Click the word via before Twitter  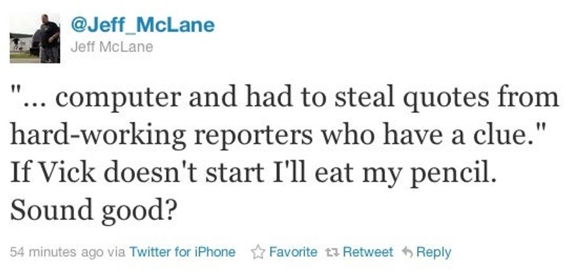click(116, 253)
